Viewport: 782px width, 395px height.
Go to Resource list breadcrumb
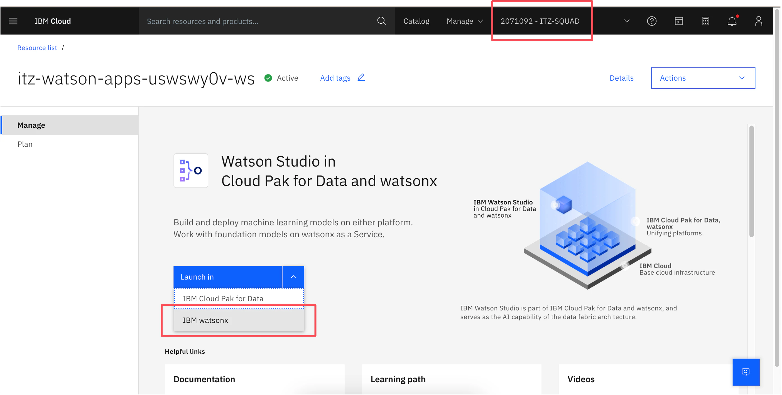pos(37,48)
